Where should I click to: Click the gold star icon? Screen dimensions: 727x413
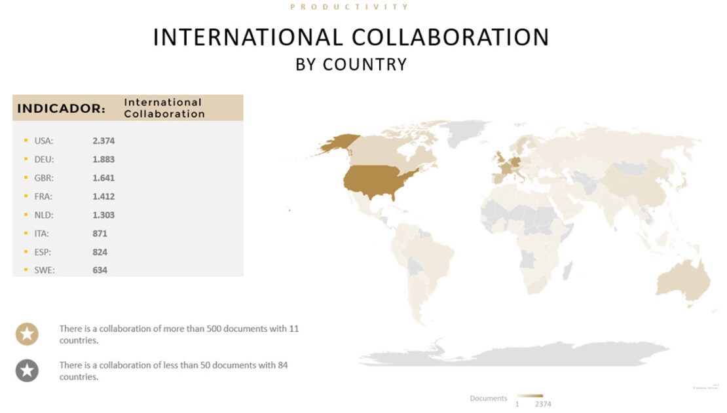point(27,334)
